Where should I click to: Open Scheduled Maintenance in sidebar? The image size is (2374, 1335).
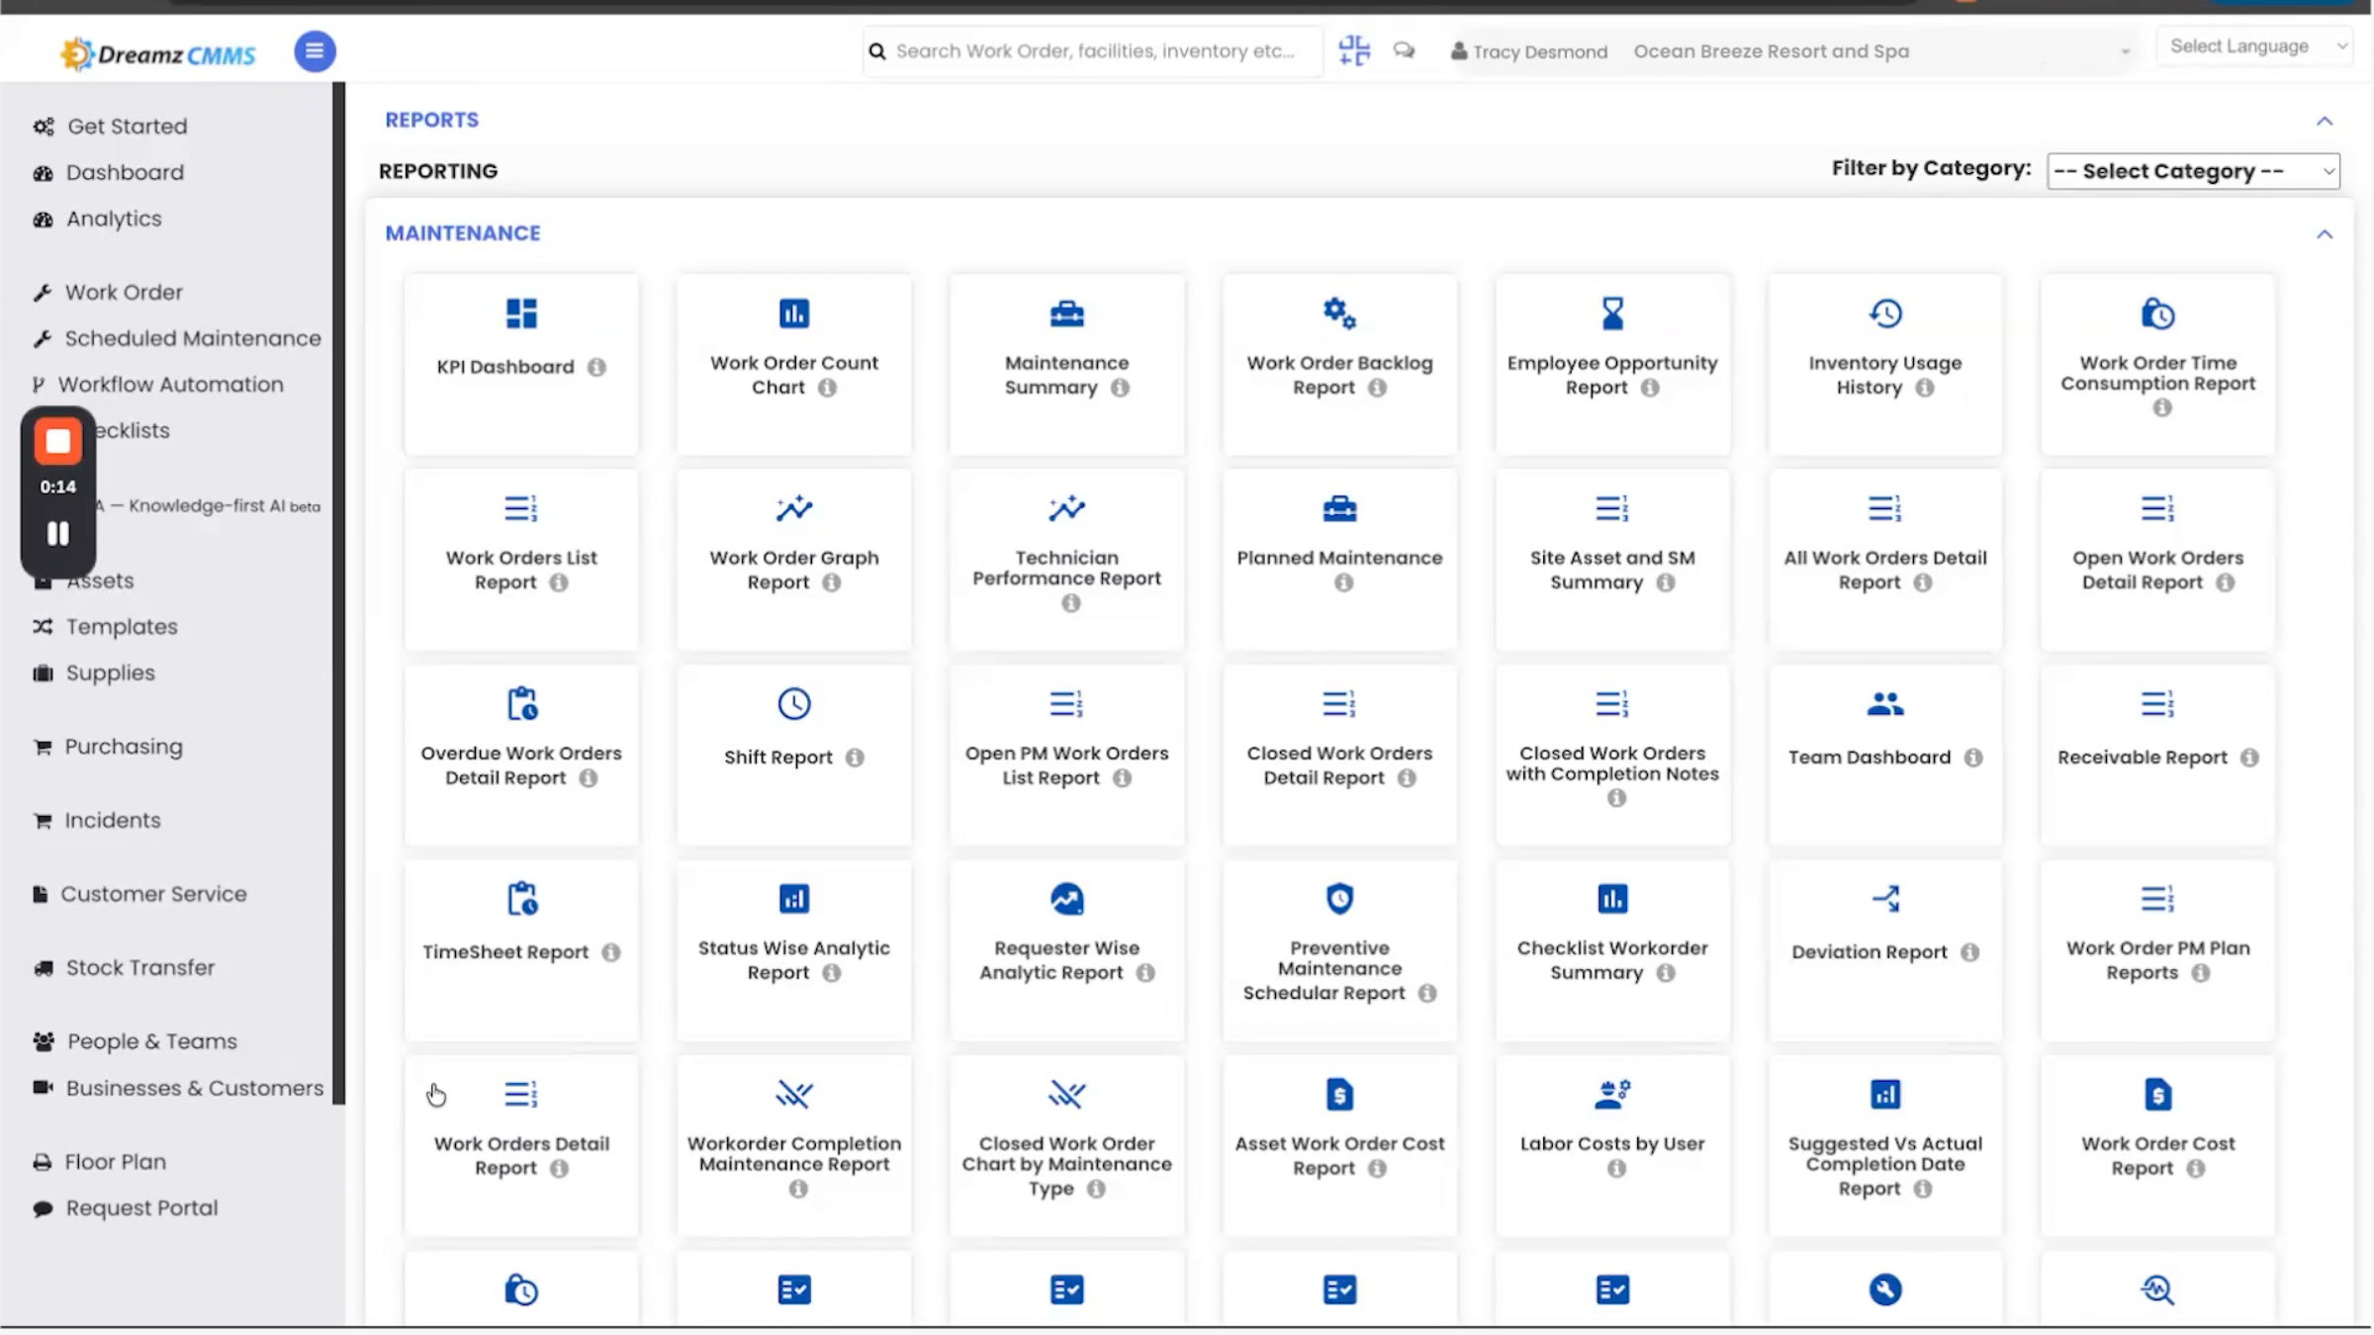pyautogui.click(x=193, y=338)
